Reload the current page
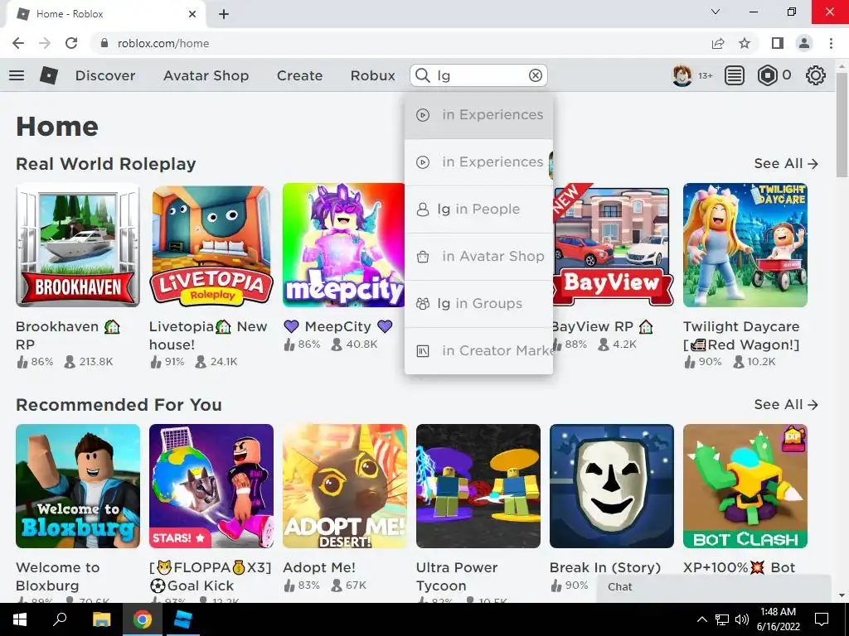849x636 pixels. pyautogui.click(x=71, y=43)
